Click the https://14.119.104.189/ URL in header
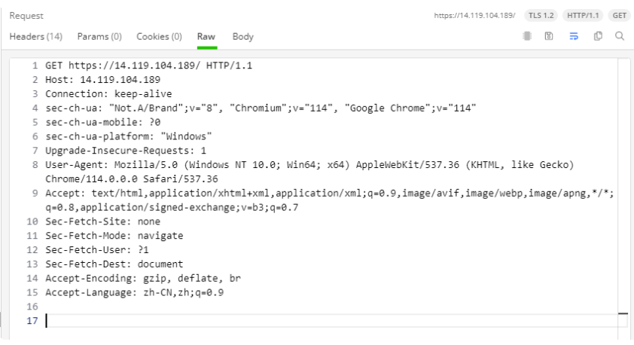Viewport: 634px width, 345px height. pos(474,15)
